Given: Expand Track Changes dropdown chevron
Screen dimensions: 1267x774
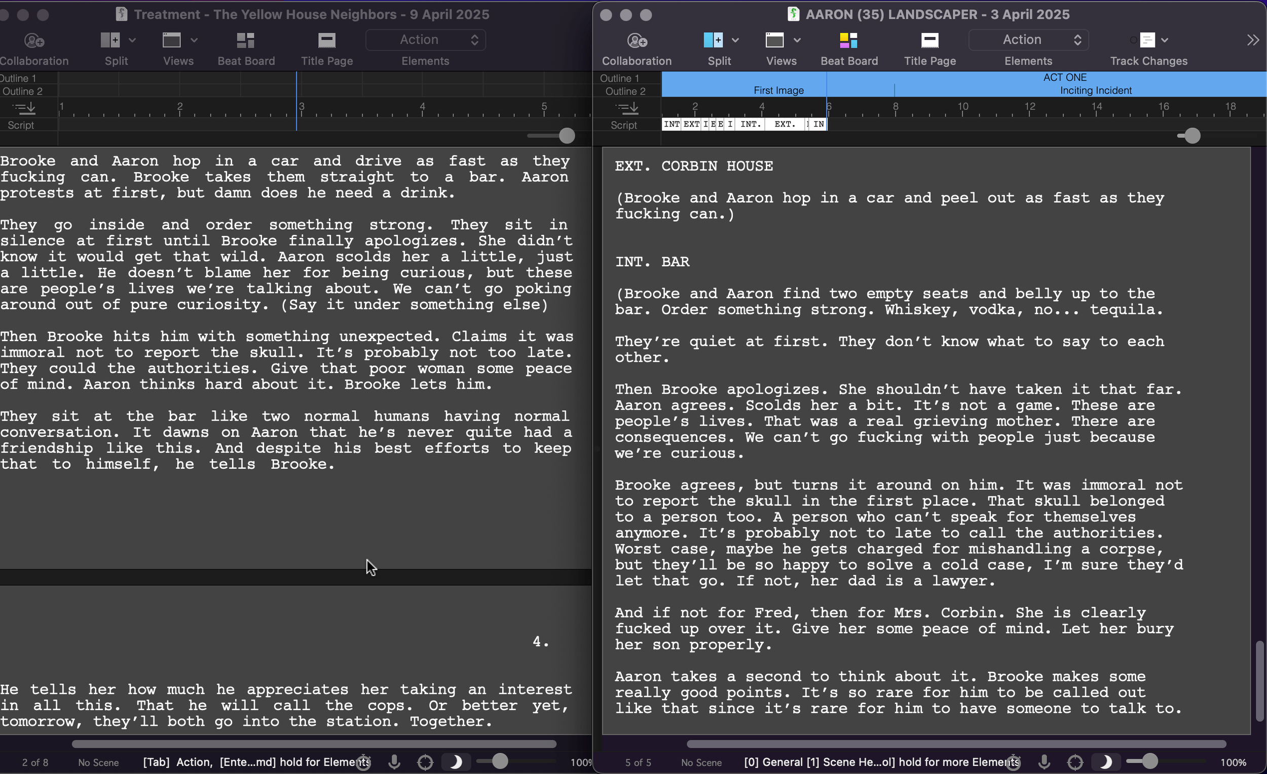Looking at the screenshot, I should (1165, 40).
